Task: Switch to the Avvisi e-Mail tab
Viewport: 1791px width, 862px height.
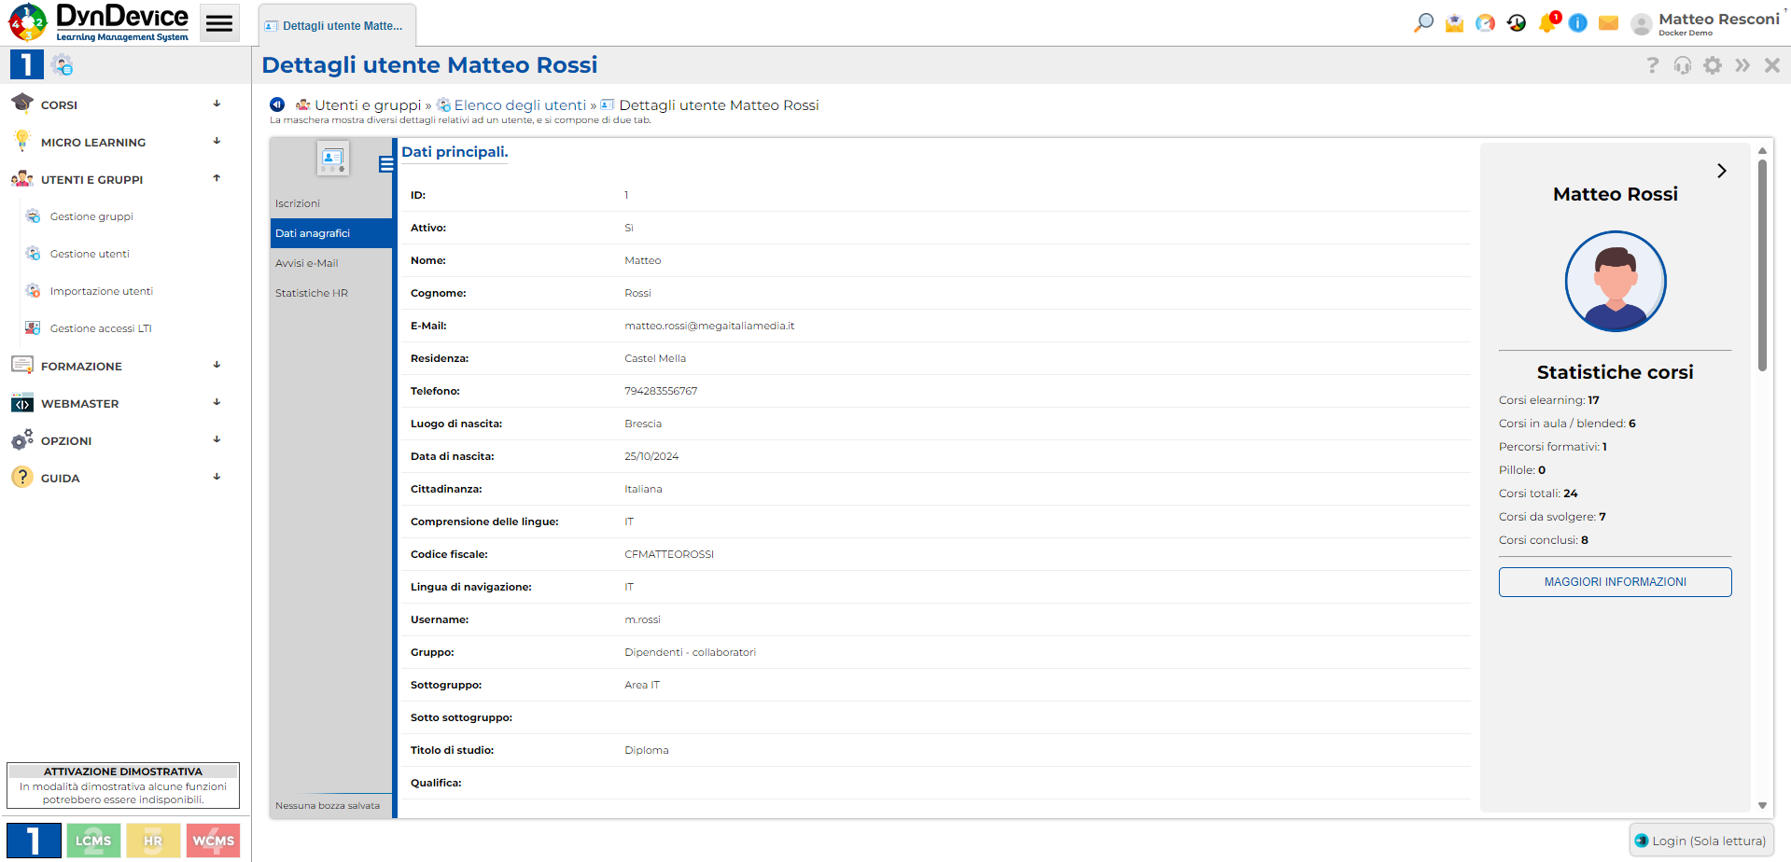Action: (x=307, y=262)
